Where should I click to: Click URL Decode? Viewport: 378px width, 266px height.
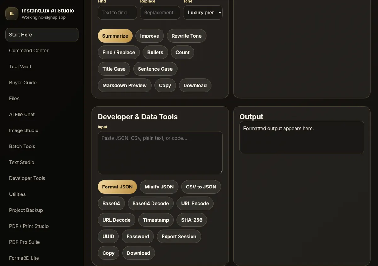tap(116, 220)
